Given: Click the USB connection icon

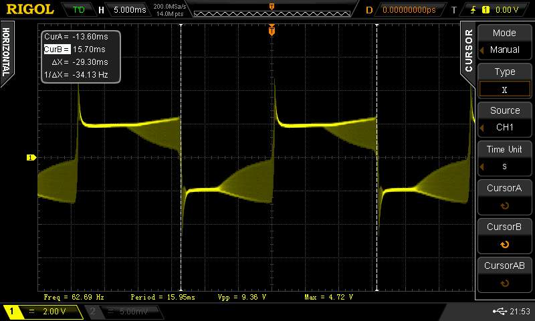Looking at the screenshot, I should click(x=499, y=312).
